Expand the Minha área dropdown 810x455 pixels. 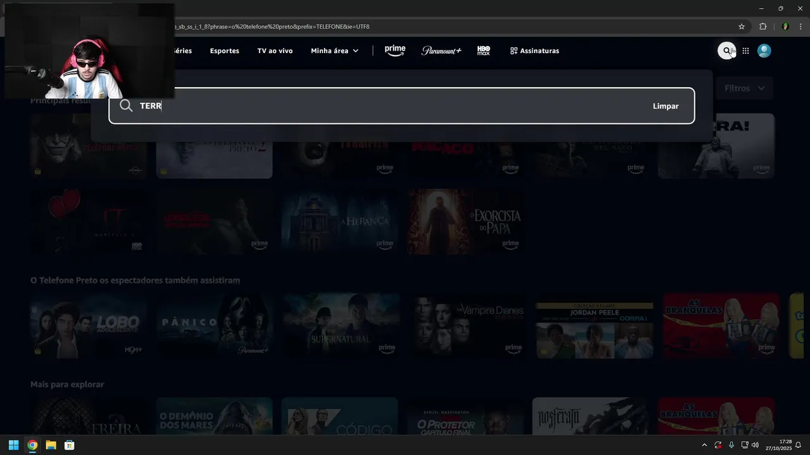(335, 51)
